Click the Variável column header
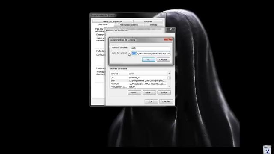Viewport: 274px width, 154px height. pyautogui.click(x=119, y=74)
